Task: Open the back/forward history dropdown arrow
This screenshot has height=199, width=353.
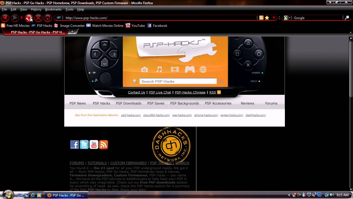Action: tap(22, 18)
